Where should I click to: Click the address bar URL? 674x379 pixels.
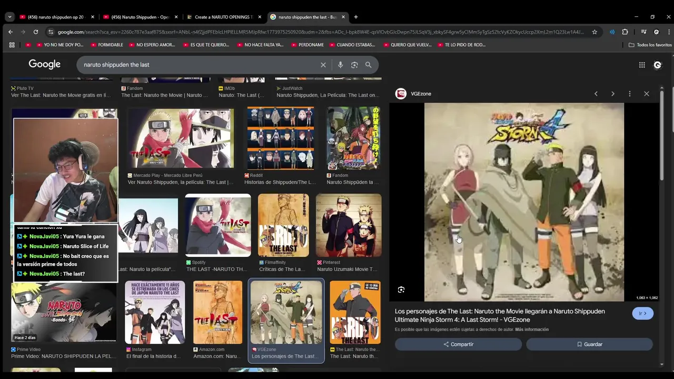[320, 32]
